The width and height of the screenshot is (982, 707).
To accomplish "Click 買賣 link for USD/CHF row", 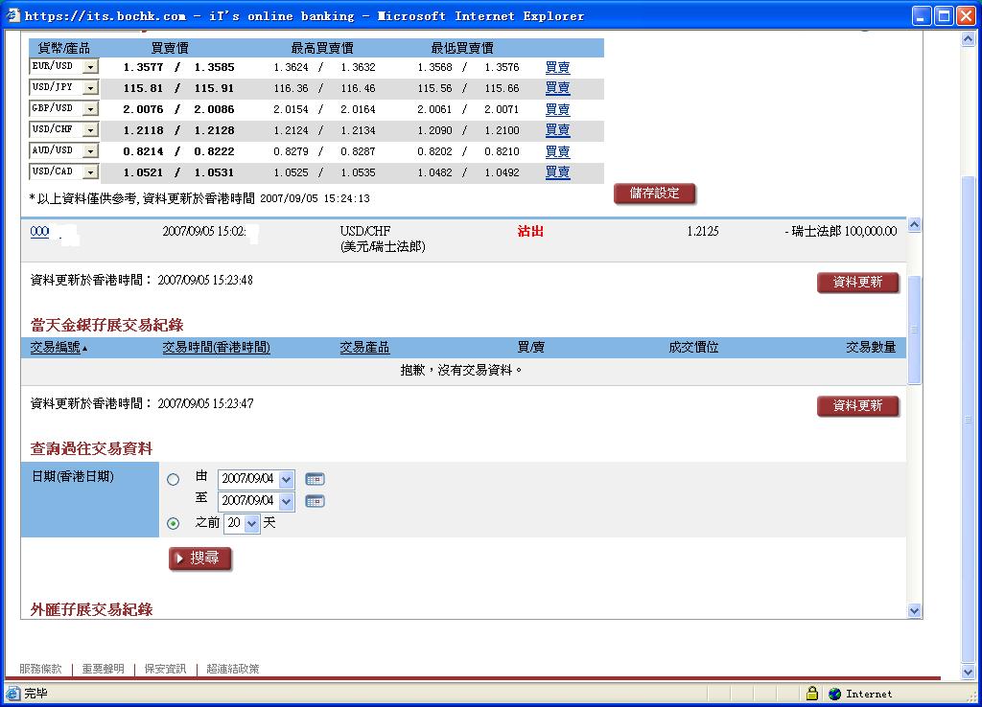I will click(x=557, y=129).
